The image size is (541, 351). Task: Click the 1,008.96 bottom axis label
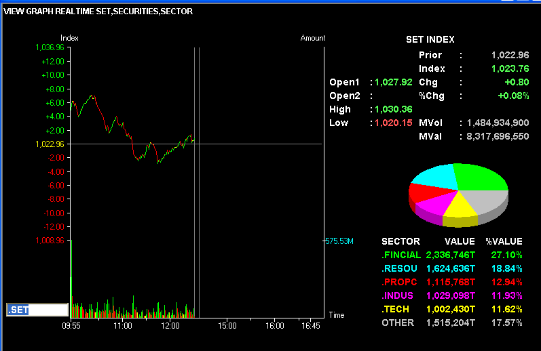(x=50, y=241)
